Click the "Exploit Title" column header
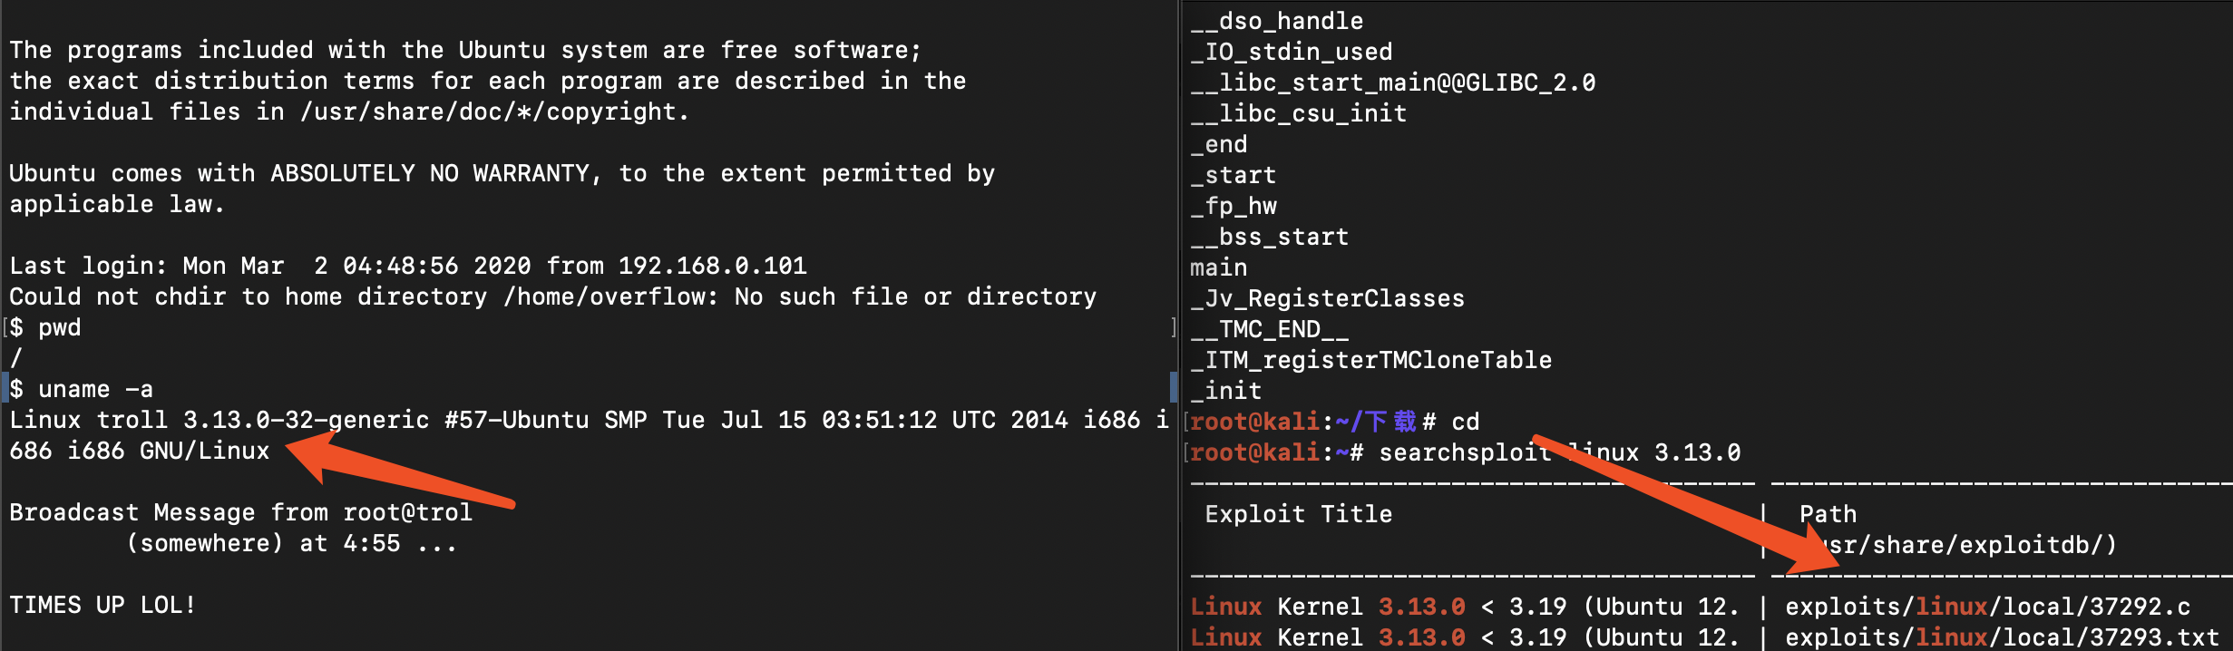The image size is (2233, 651). coord(1298,515)
